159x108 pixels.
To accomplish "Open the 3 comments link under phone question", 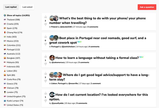I will (x=93, y=27).
